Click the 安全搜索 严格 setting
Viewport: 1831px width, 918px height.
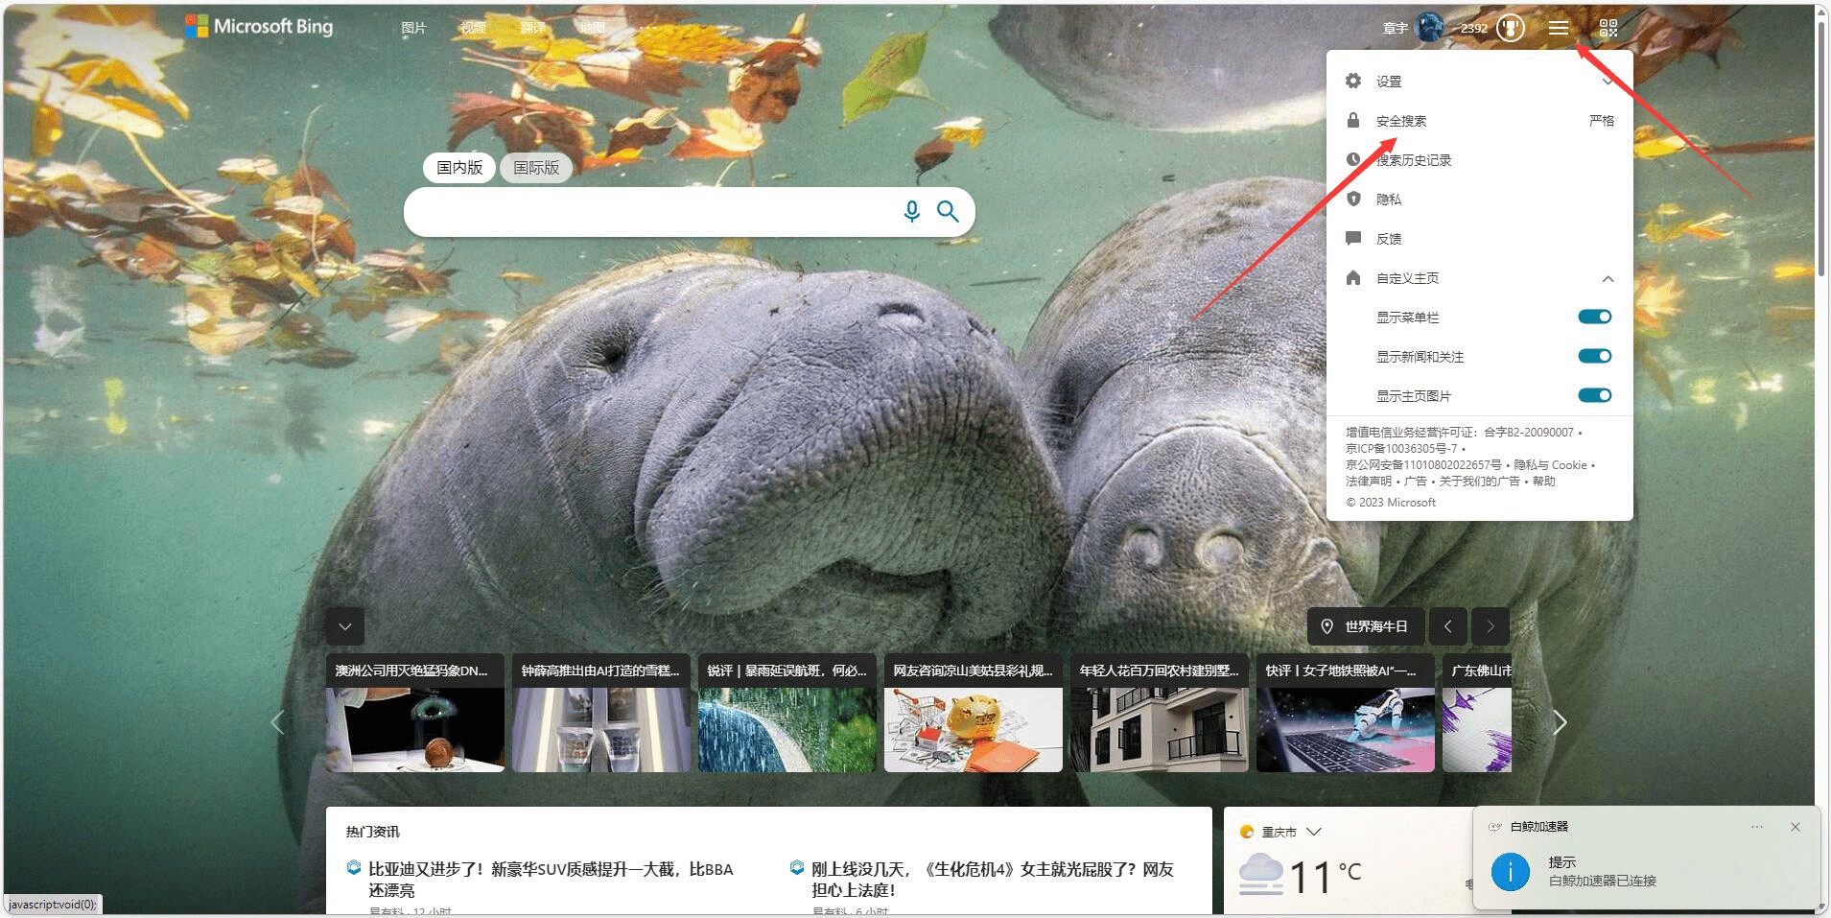coord(1400,120)
